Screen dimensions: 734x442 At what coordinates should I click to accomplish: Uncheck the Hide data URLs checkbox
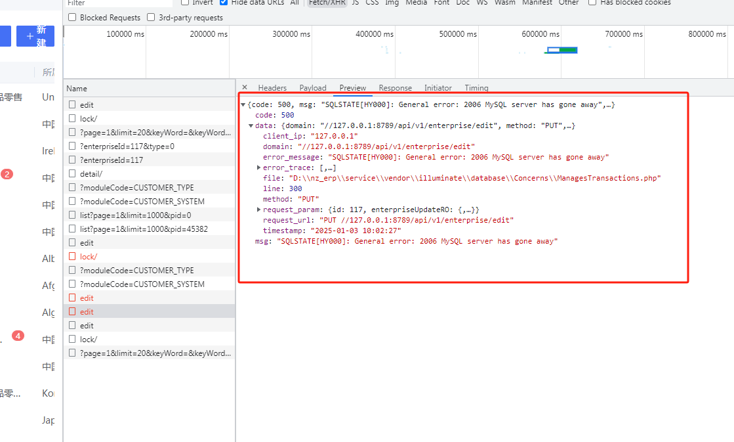tap(224, 2)
